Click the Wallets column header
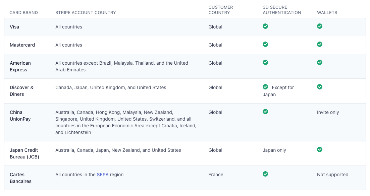370x196 pixels. click(x=327, y=13)
